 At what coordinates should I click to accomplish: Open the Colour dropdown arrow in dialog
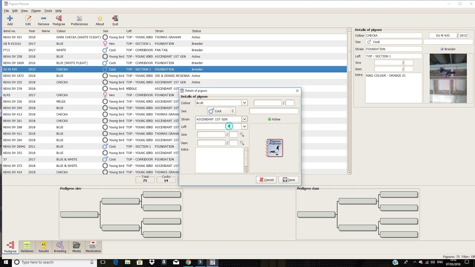[x=244, y=103]
